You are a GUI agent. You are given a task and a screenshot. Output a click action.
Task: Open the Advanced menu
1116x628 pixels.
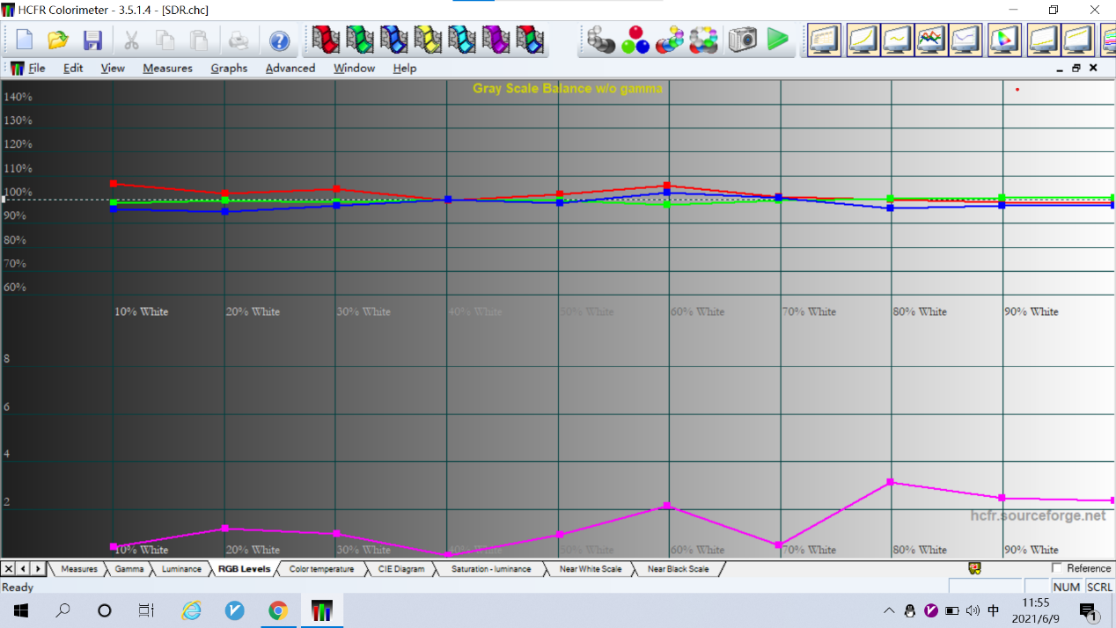(290, 68)
